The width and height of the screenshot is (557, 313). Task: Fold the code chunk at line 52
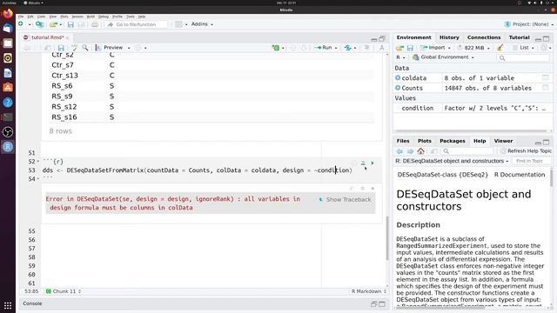pos(38,162)
